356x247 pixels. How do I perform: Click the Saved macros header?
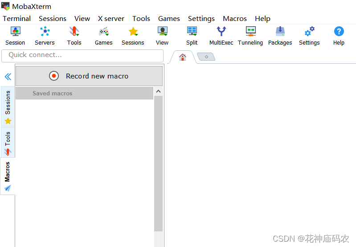[x=85, y=93]
